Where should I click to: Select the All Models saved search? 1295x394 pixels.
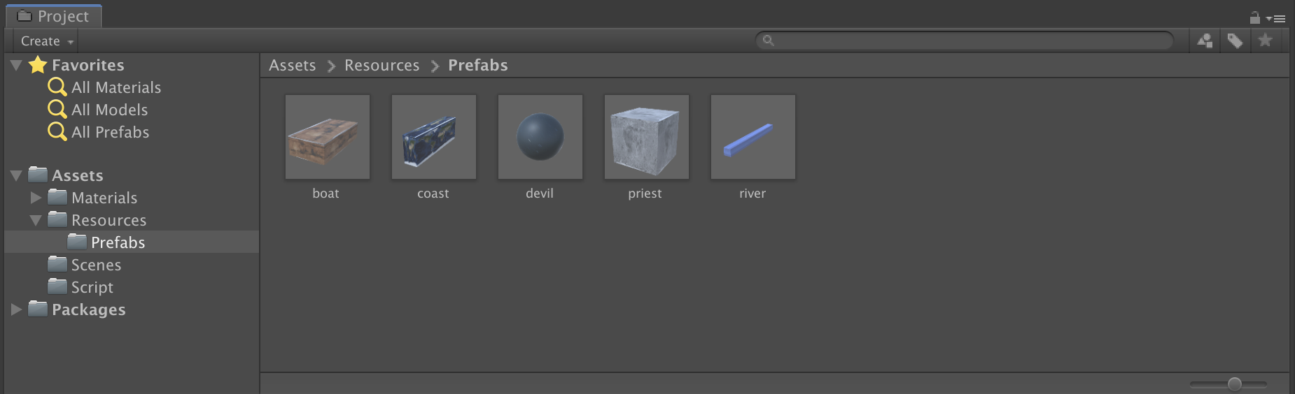[x=98, y=110]
